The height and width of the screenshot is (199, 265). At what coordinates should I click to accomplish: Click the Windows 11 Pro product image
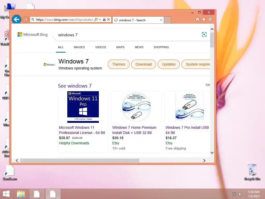click(83, 107)
